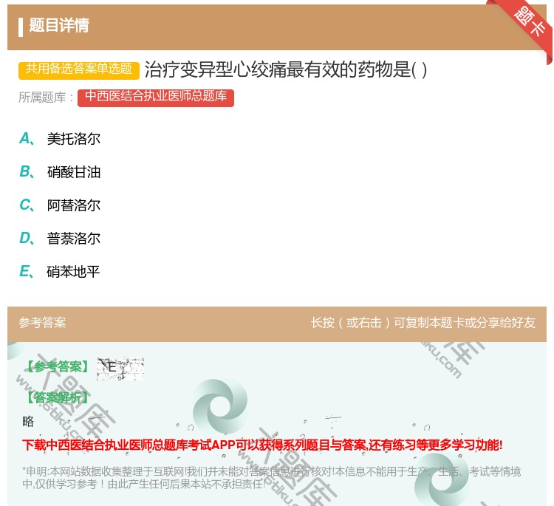
Task: Click the 所属题库 label
Action: coord(47,98)
